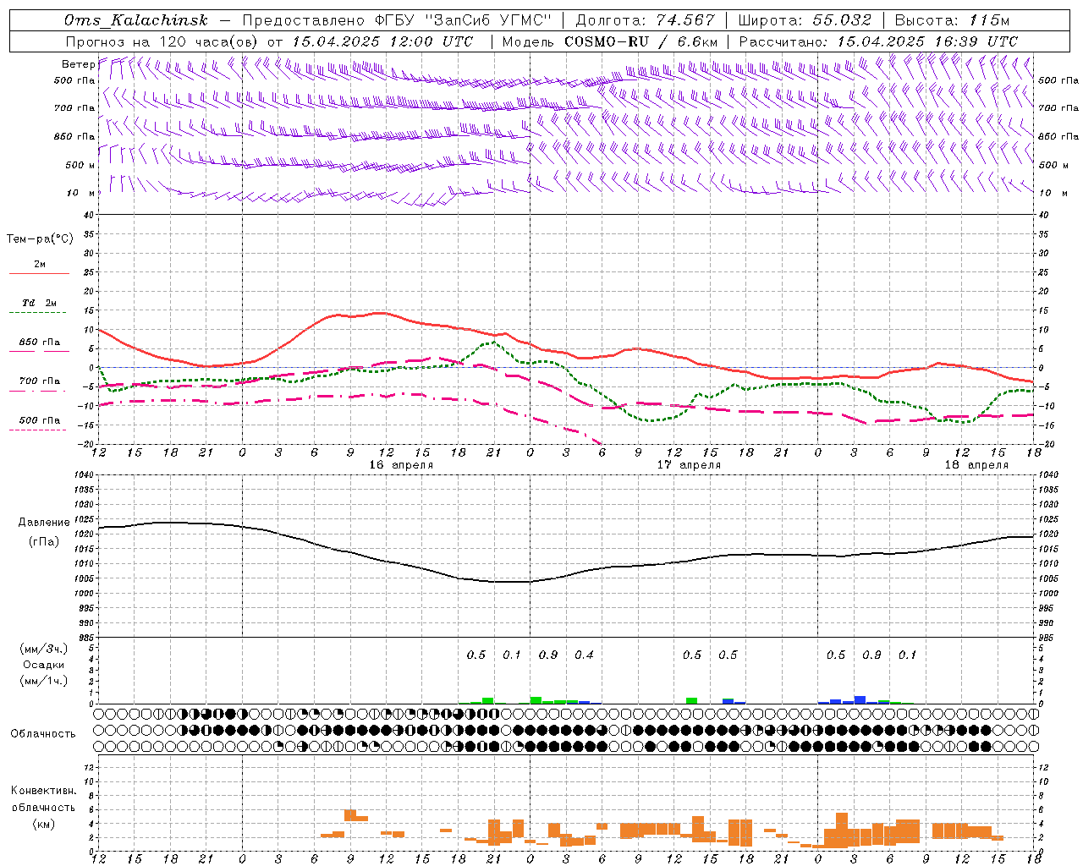Click Прогноз на 120 часа(ов) text
Screen dimensions: 1083x866
tap(162, 41)
